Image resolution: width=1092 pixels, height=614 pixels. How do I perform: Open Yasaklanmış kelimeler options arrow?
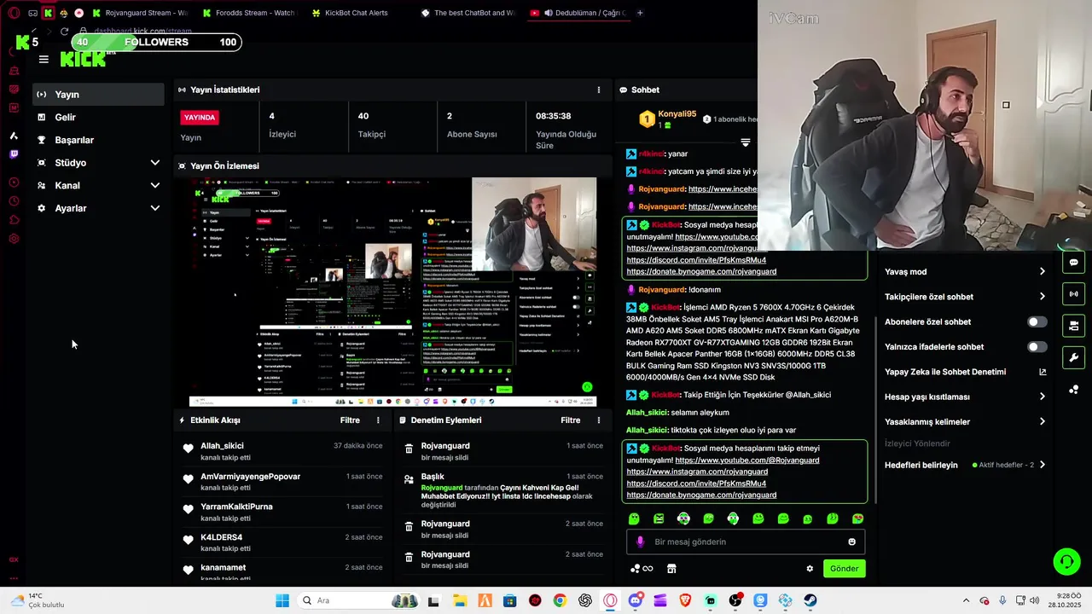(1042, 421)
